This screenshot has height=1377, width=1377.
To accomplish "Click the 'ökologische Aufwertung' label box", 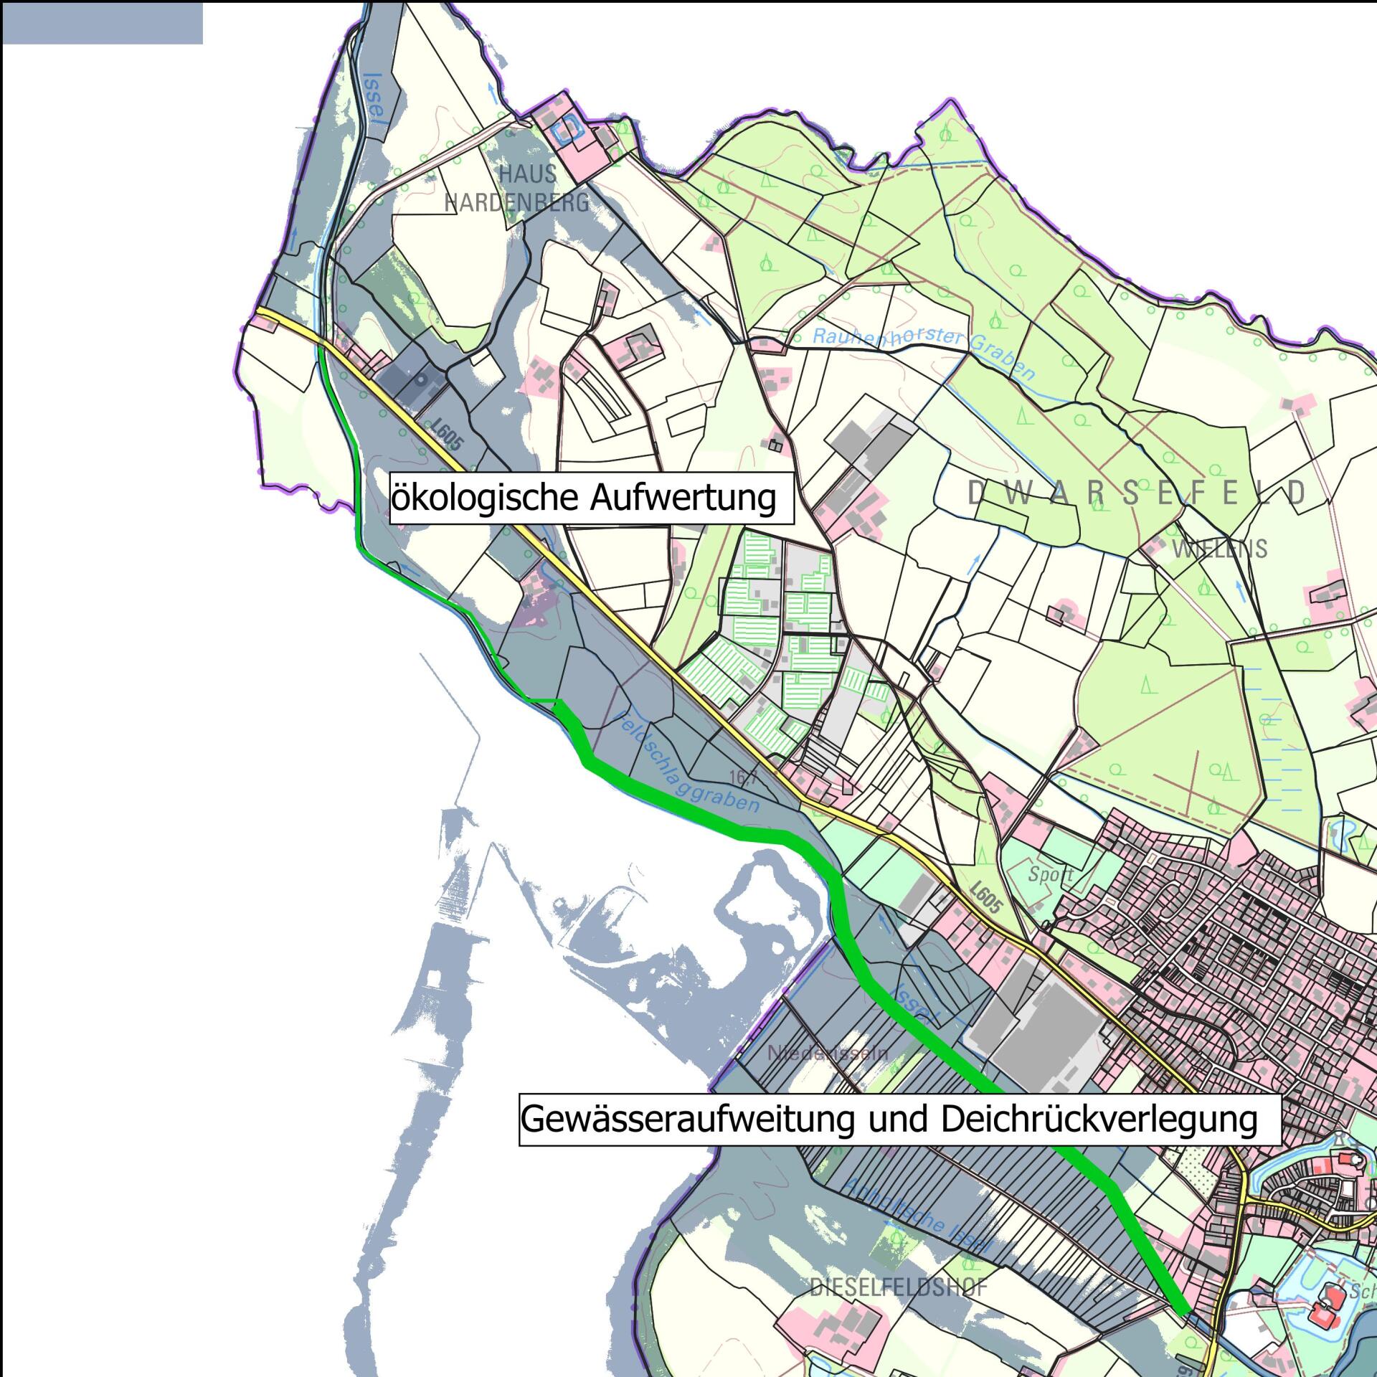I will click(x=591, y=498).
